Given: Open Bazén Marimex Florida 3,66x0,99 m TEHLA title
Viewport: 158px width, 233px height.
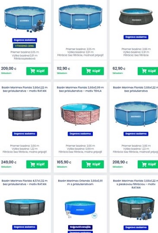Looking at the screenshot, I should 80,89.
